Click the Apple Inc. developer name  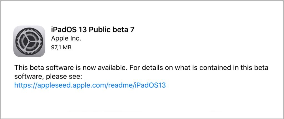pyautogui.click(x=66, y=39)
